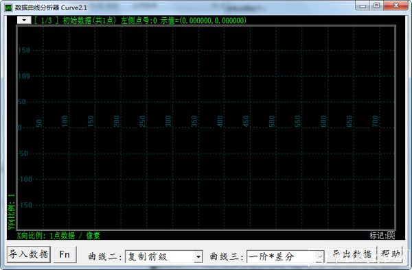Toggle the 标记:关 marker indicator
The height and width of the screenshot is (270, 412).
(x=382, y=236)
